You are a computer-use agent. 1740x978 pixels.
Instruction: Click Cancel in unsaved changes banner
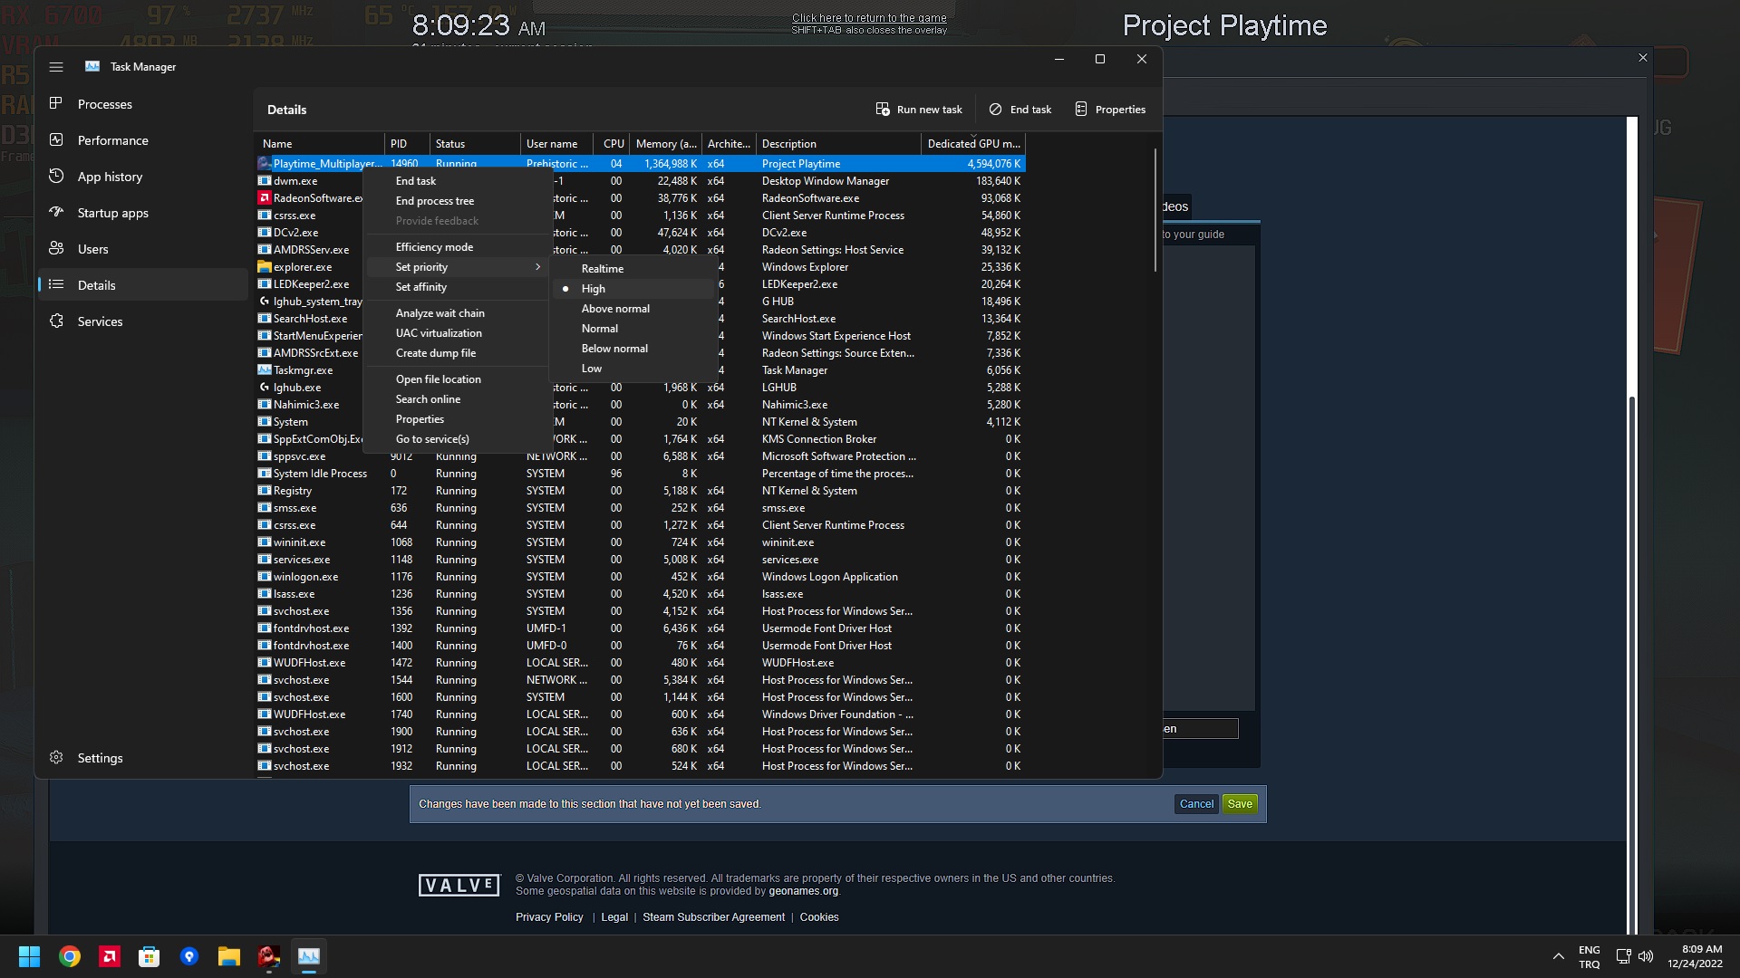pyautogui.click(x=1196, y=803)
